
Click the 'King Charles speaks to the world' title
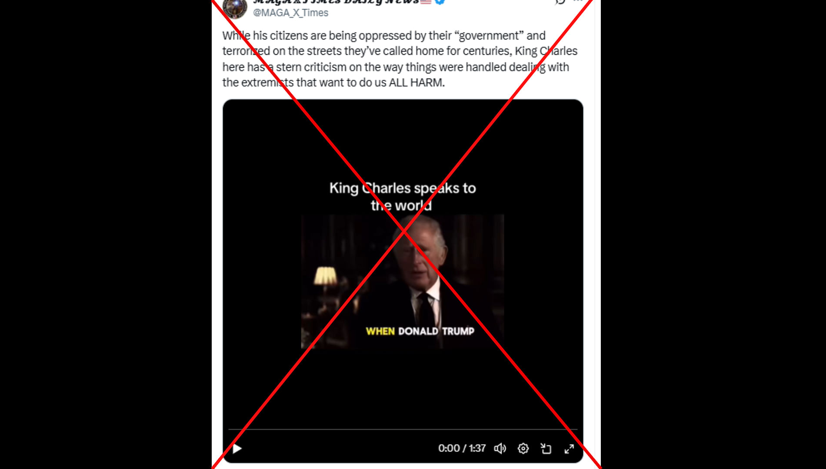(x=403, y=196)
